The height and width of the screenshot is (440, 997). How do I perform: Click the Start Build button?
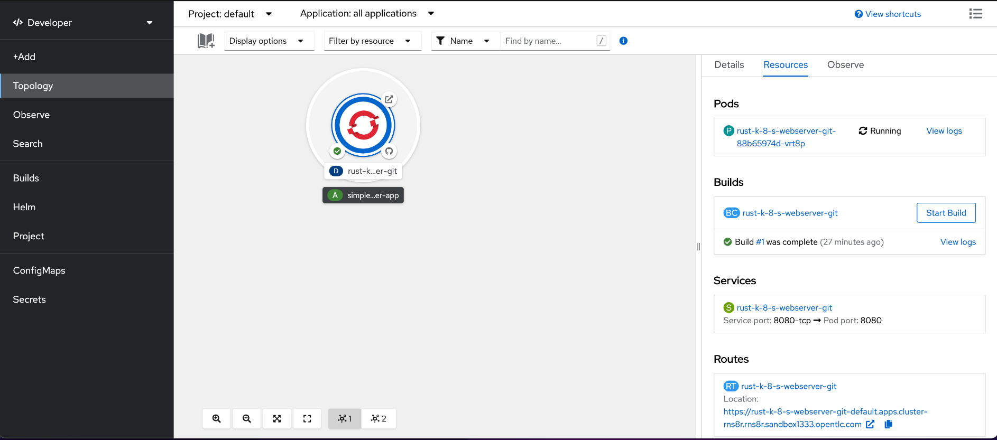coord(946,213)
